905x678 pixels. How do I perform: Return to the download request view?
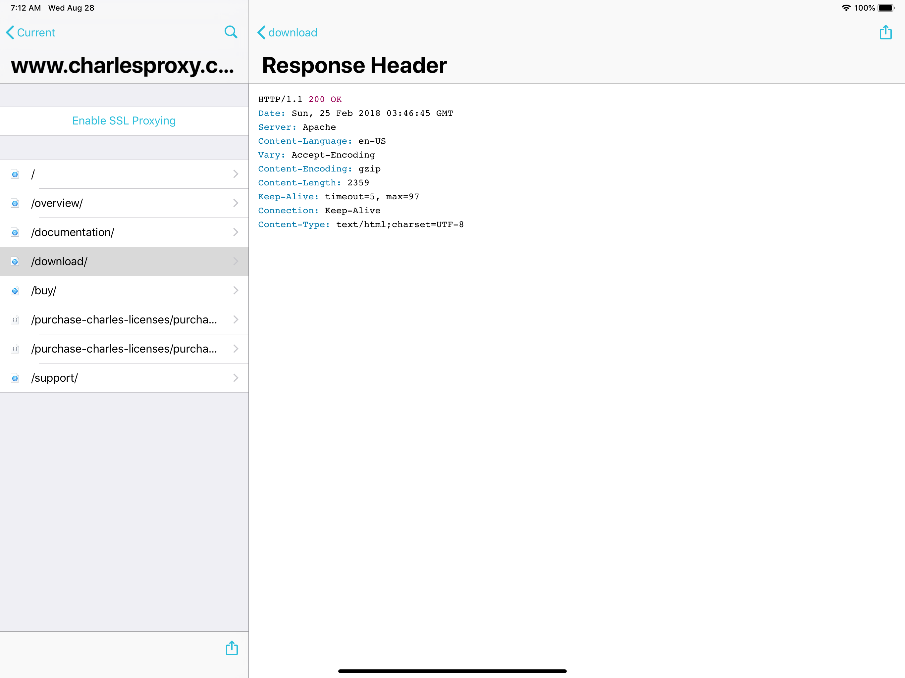(x=287, y=32)
